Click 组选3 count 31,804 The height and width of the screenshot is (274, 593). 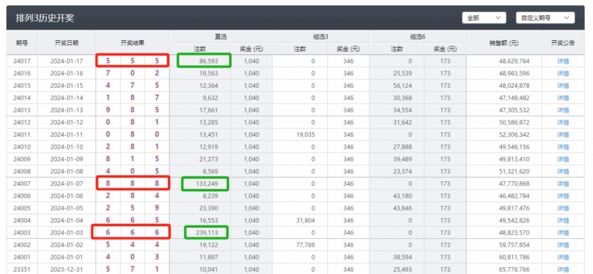click(x=307, y=221)
